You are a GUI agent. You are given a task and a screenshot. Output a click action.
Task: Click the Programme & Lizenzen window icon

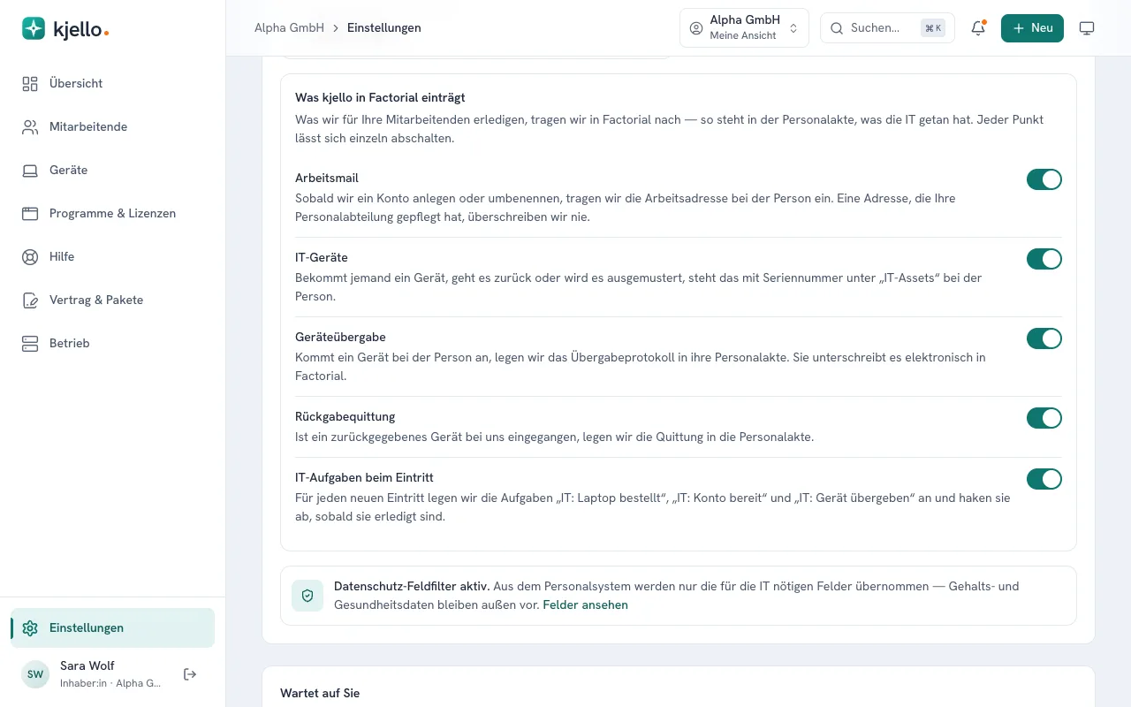(x=30, y=214)
